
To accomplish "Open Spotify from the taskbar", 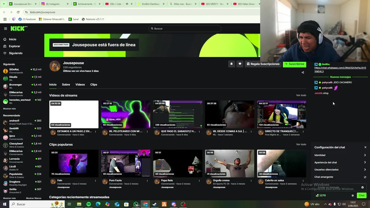I will pyautogui.click(x=88, y=204).
